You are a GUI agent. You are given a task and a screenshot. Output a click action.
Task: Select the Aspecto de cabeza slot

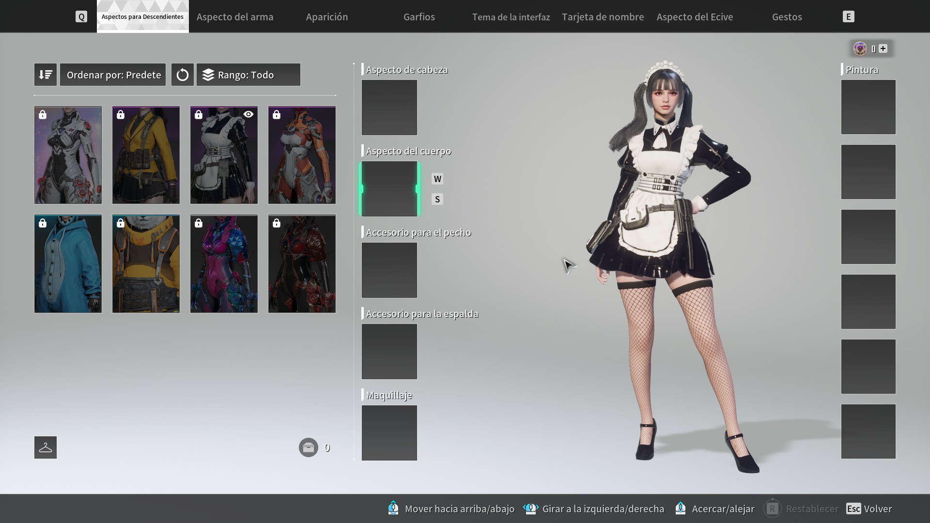(x=389, y=108)
